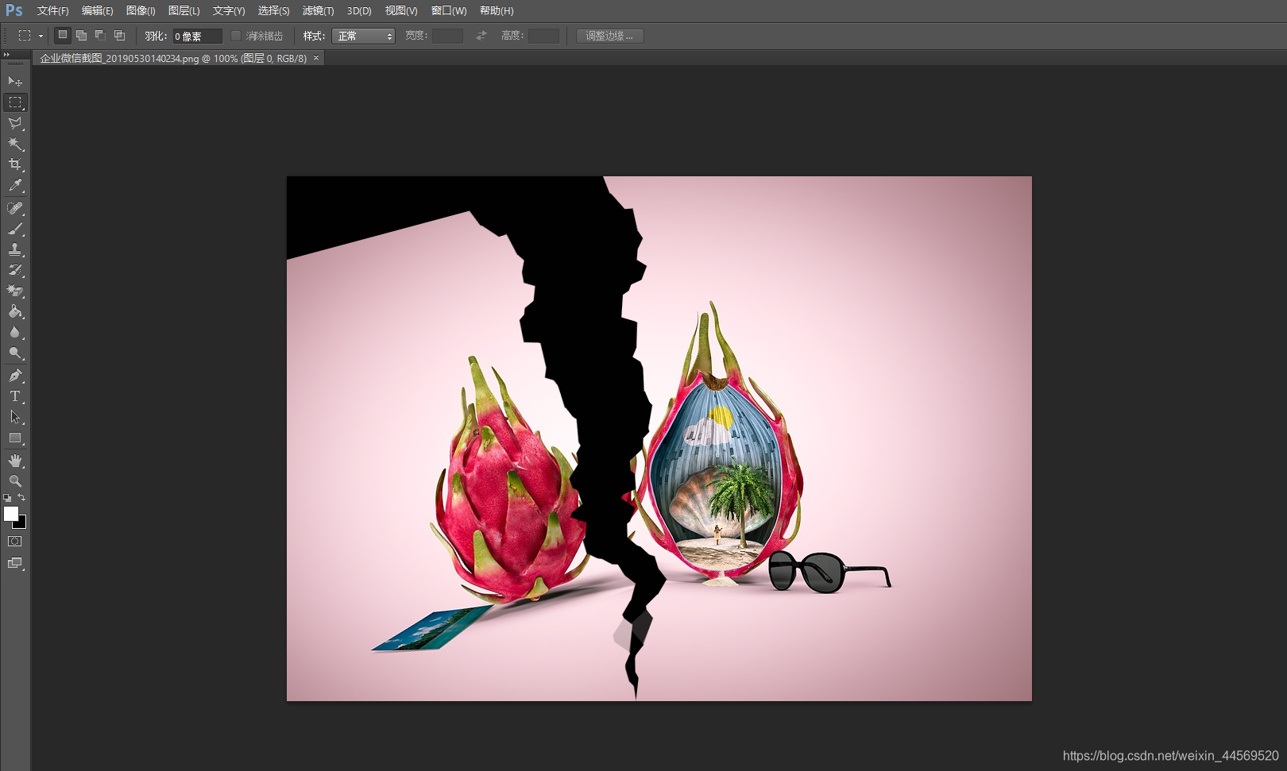The width and height of the screenshot is (1287, 771).
Task: Open the 图层(L) menu
Action: [184, 10]
